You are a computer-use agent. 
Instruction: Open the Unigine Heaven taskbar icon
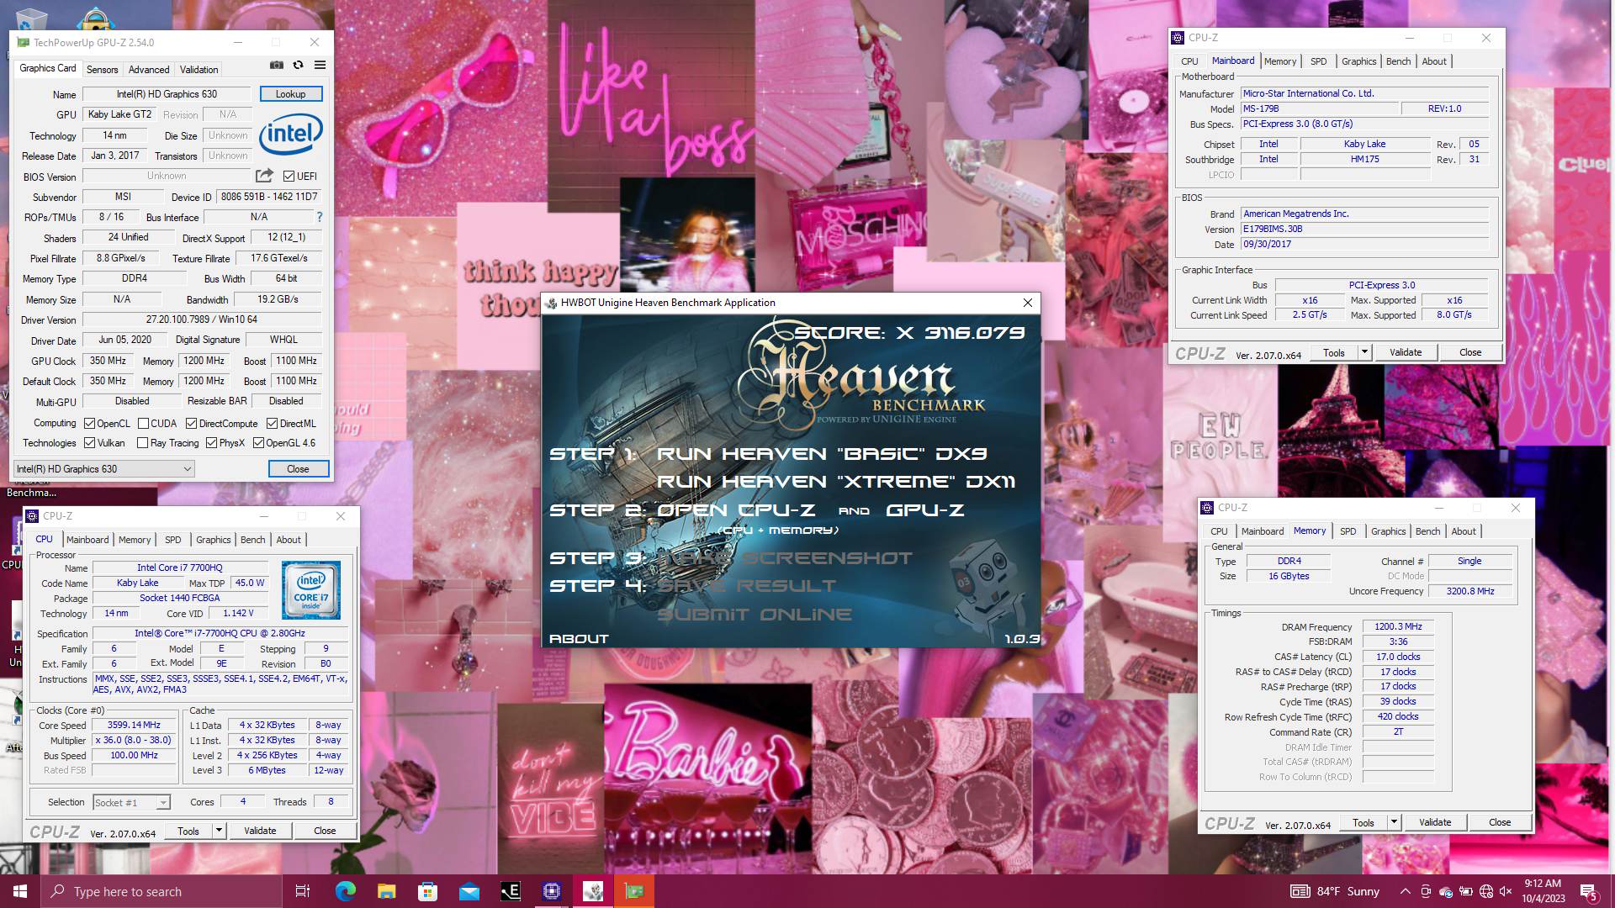point(511,891)
